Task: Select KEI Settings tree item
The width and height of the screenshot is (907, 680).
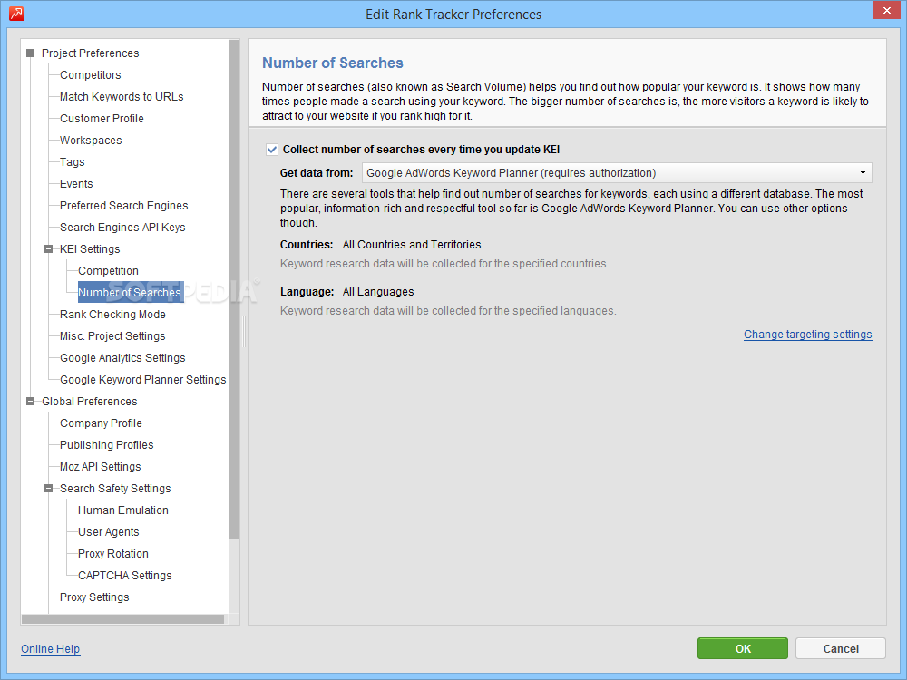Action: point(90,249)
